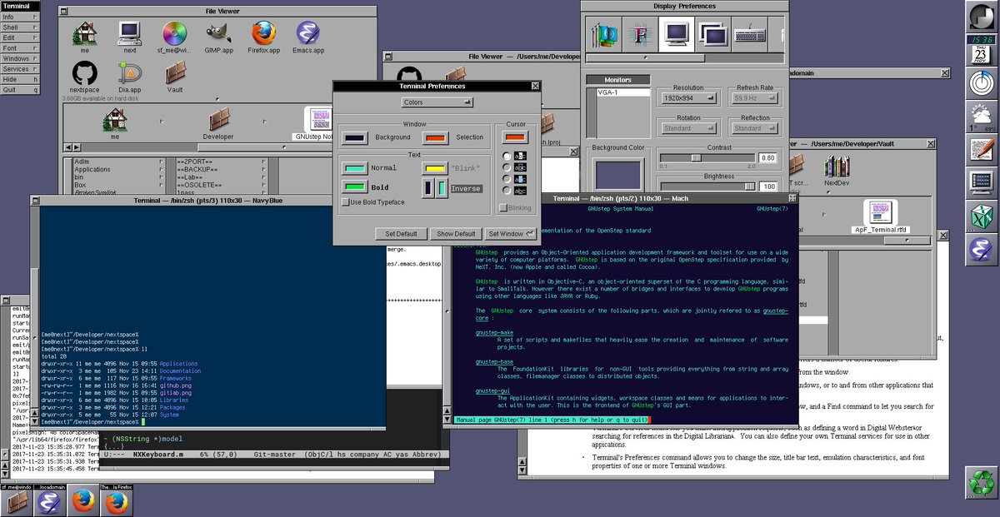Image resolution: width=1000 pixels, height=517 pixels.
Task: Select the Localization preferences icon with flags
Action: pyautogui.click(x=604, y=35)
